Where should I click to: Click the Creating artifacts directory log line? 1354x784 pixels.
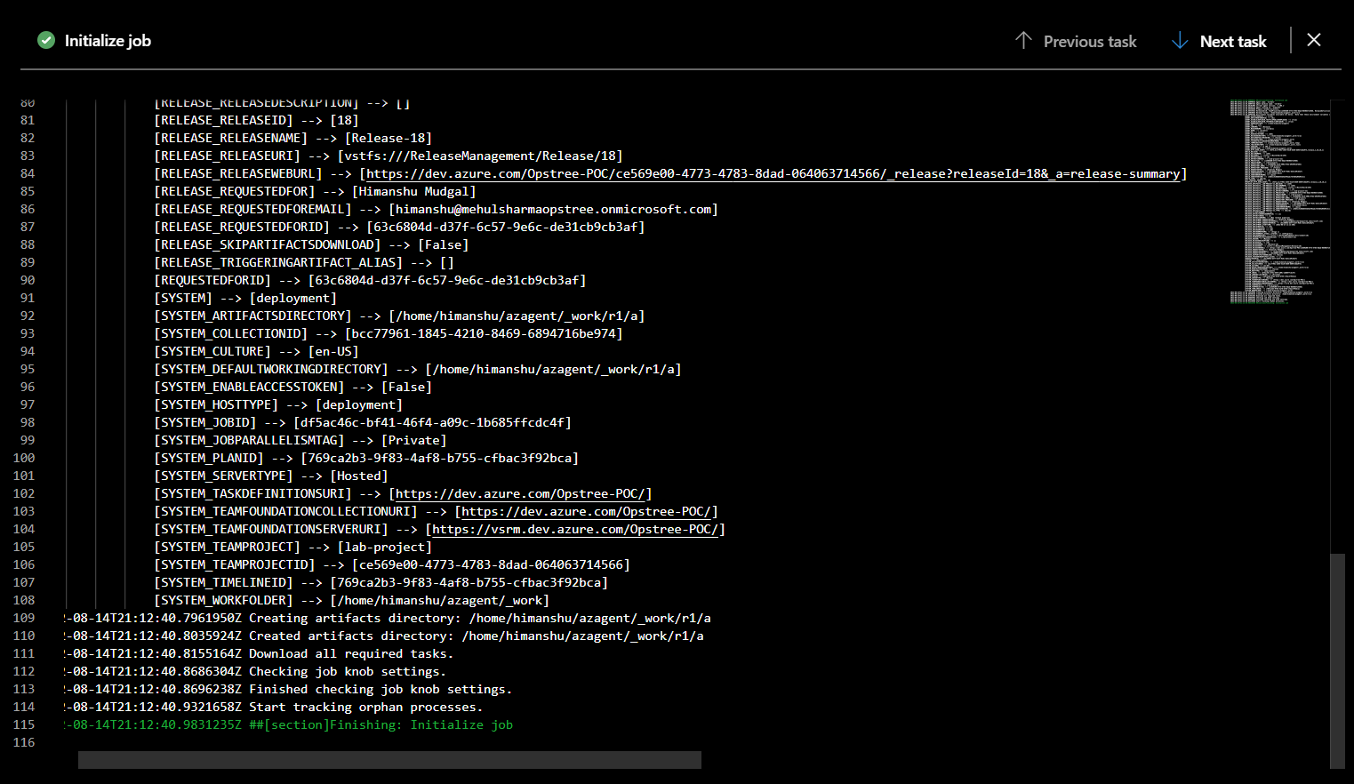pos(388,618)
